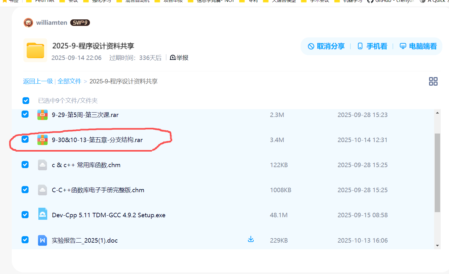Deselect c & c++ 常用库函数.chm checkbox
This screenshot has height=274, width=449.
[25, 165]
